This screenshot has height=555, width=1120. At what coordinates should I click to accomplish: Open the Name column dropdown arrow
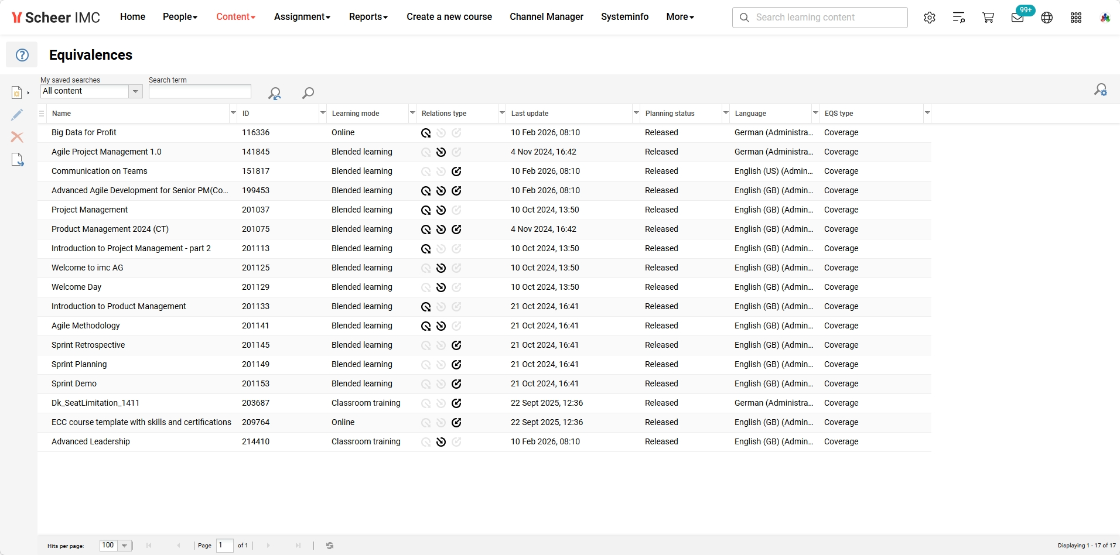(x=233, y=113)
